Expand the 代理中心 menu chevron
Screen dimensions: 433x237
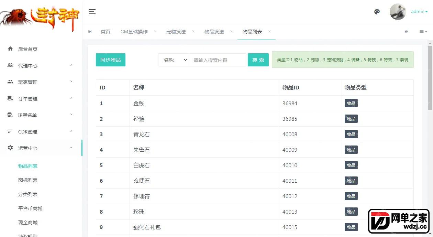tap(71, 65)
